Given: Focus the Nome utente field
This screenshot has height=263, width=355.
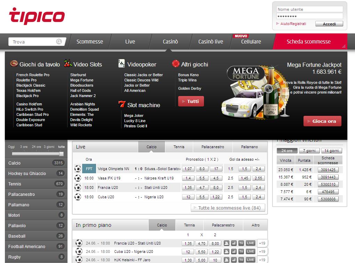Looking at the screenshot, I should [x=309, y=9].
